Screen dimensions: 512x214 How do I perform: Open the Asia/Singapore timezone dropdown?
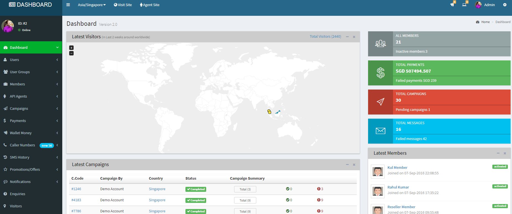92,5
